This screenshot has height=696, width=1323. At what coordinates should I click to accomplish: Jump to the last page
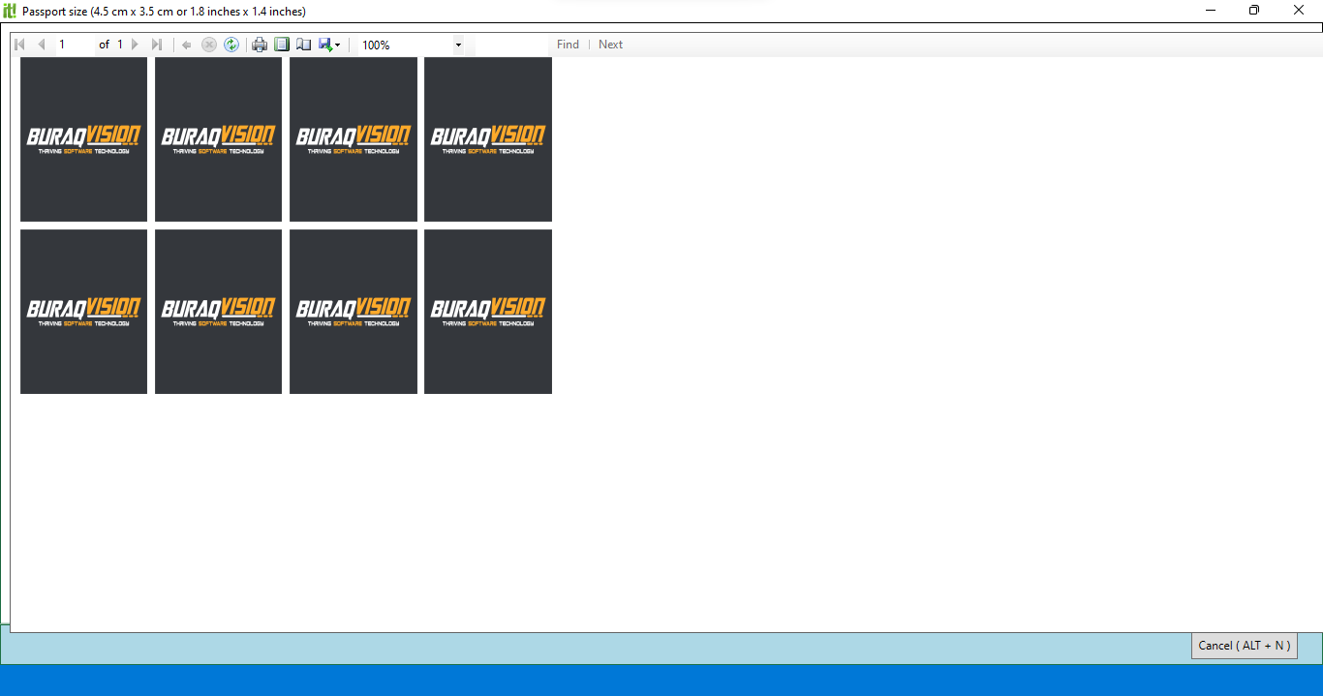(157, 45)
